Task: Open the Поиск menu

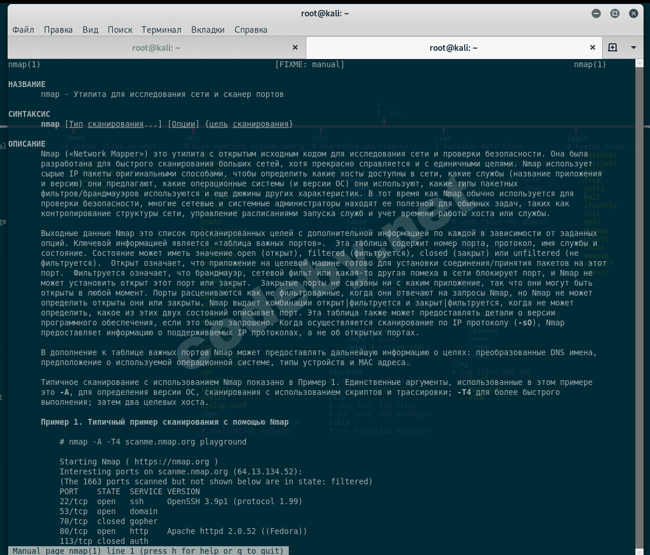Action: (x=120, y=30)
